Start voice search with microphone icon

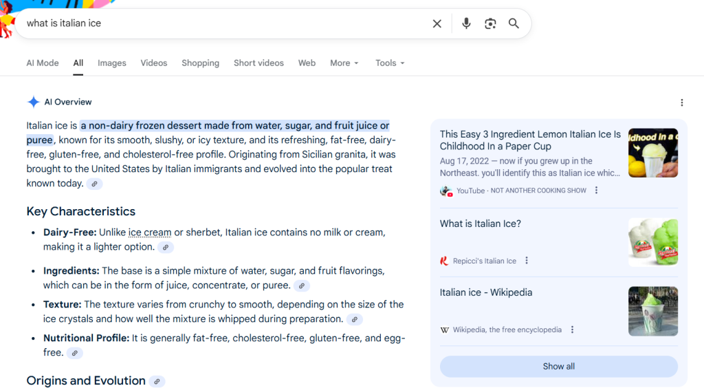(466, 23)
